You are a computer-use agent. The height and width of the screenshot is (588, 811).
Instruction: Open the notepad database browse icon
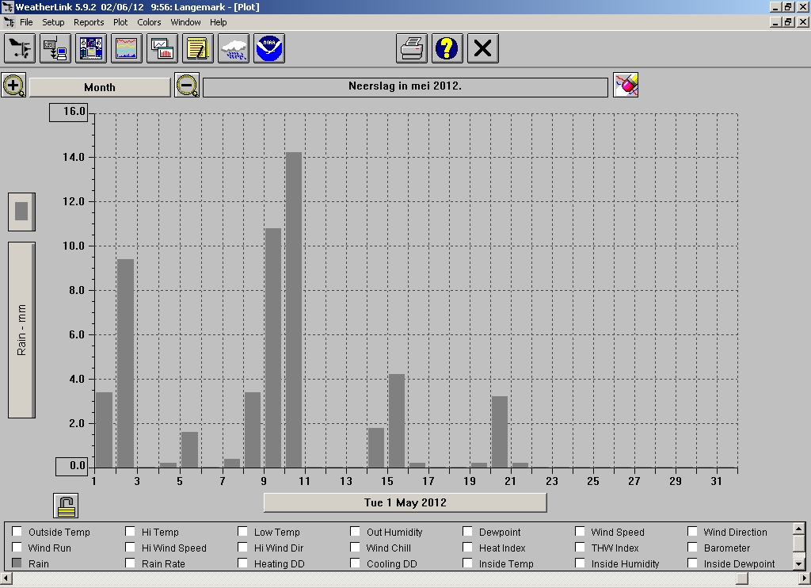click(198, 48)
